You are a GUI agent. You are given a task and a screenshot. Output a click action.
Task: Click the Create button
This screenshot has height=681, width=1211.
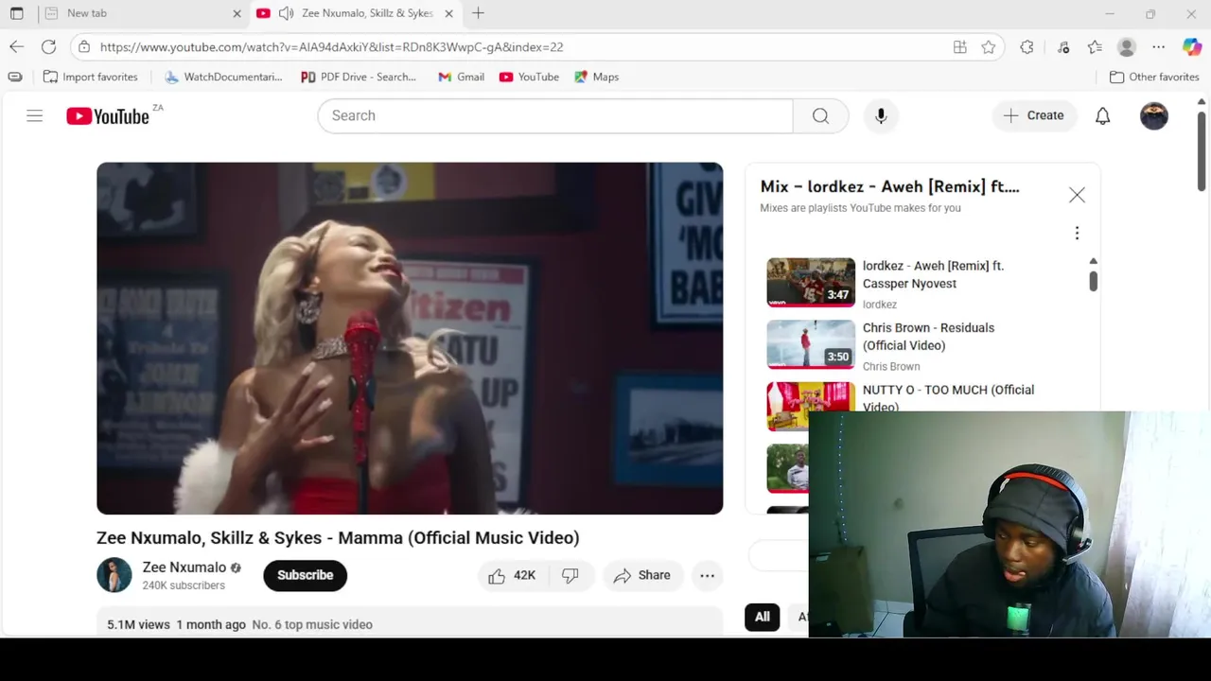click(x=1034, y=115)
